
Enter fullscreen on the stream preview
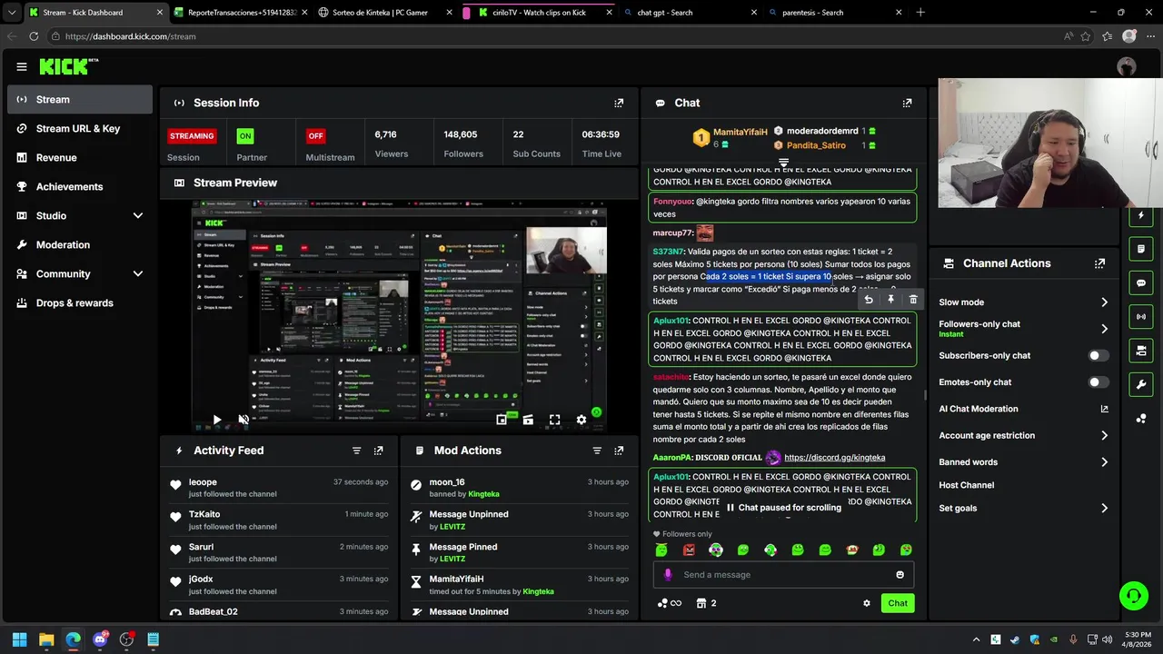click(554, 420)
